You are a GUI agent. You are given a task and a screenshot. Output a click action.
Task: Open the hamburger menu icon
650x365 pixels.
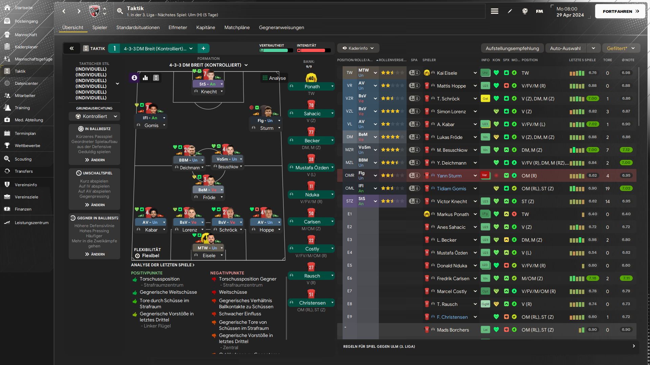(495, 11)
